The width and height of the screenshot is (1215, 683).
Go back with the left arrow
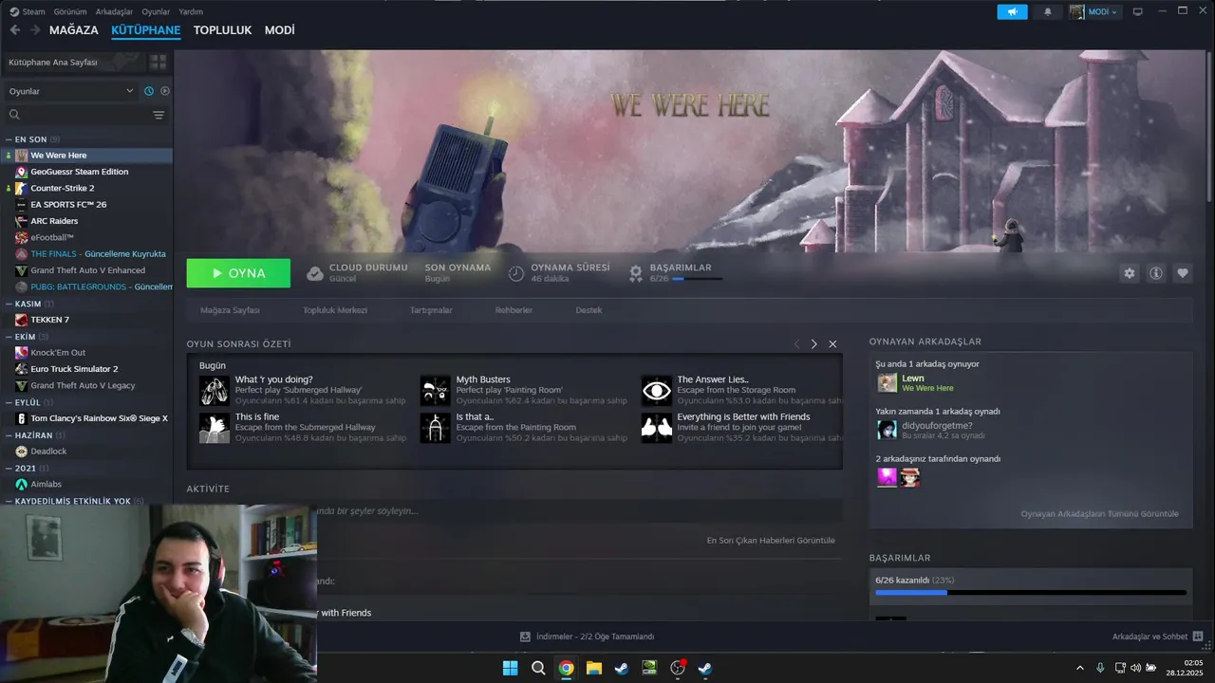click(x=14, y=30)
